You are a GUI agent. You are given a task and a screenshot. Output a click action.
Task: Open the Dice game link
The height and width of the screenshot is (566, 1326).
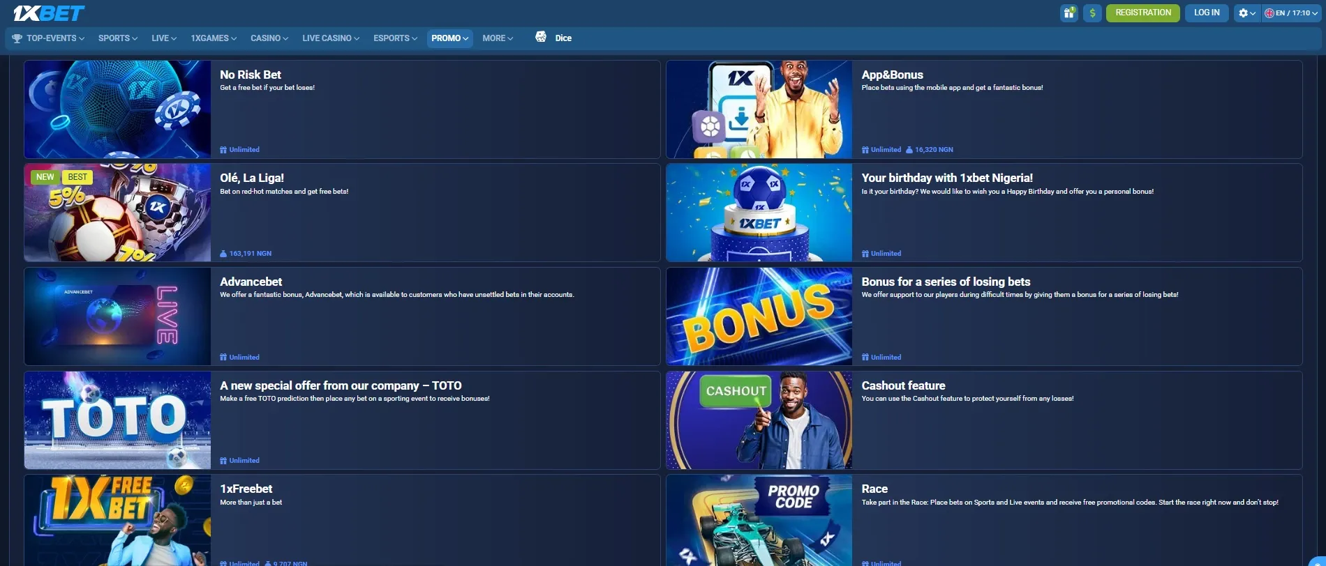(x=563, y=38)
